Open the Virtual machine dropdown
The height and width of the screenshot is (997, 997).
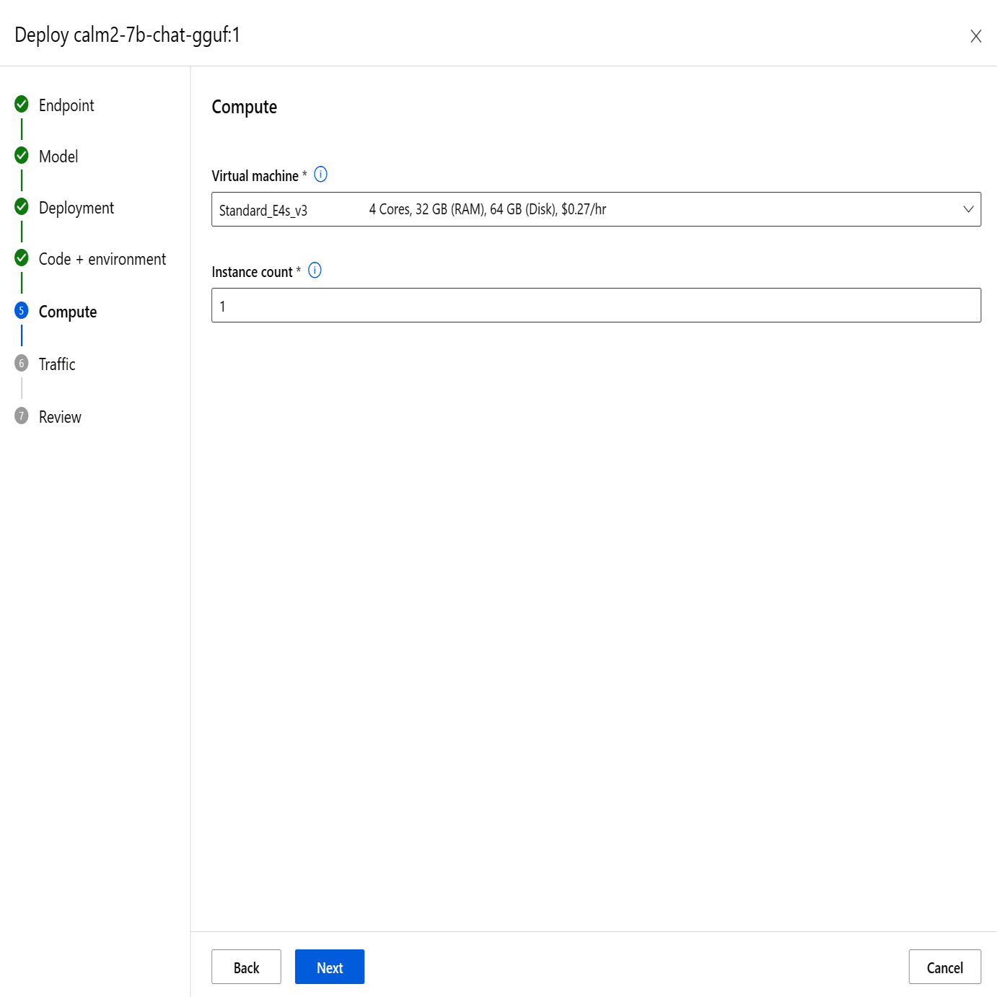pos(596,209)
